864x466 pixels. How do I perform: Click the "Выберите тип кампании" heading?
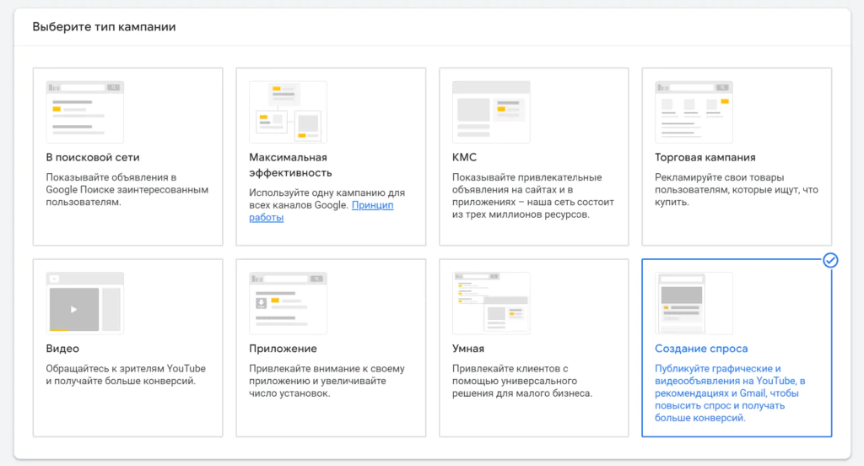104,27
